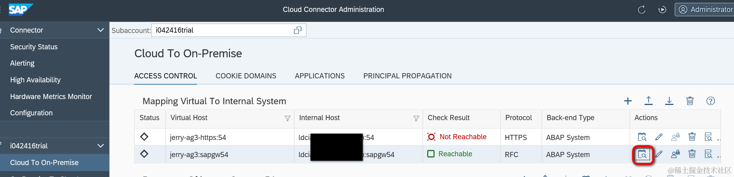Click the RFC protocol cell
The width and height of the screenshot is (734, 177).
click(x=511, y=155)
